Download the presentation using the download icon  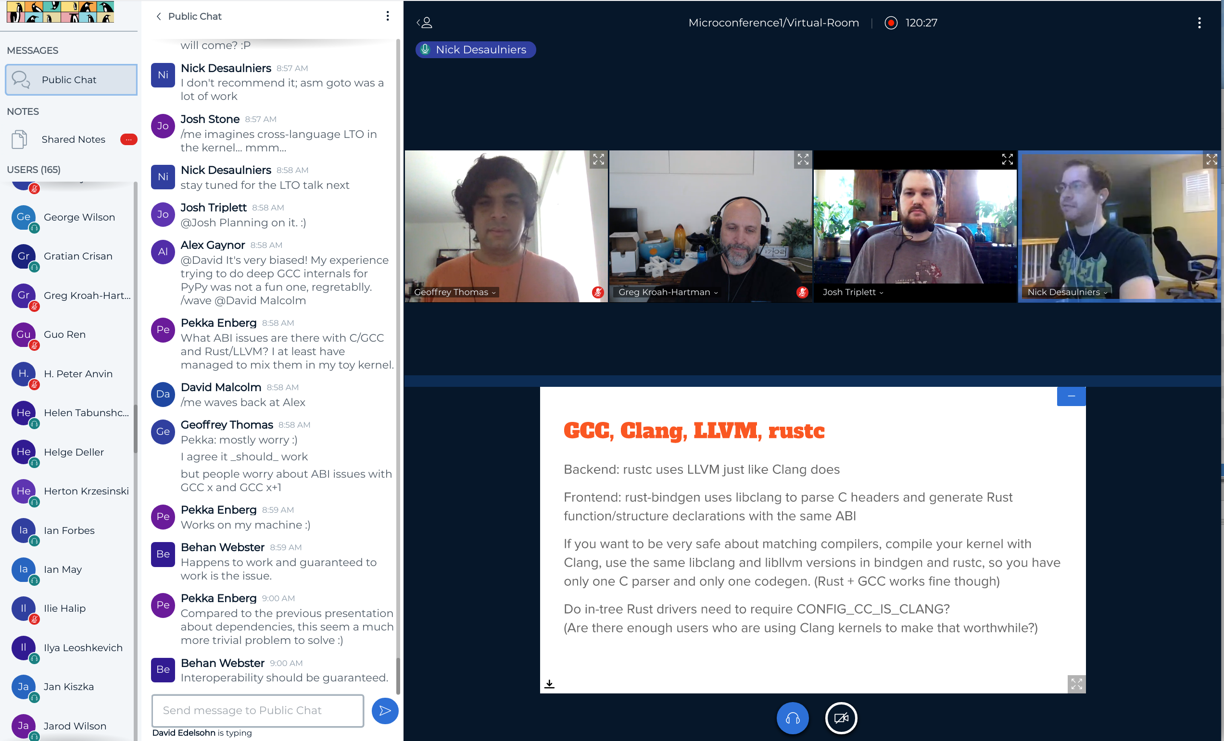pyautogui.click(x=549, y=684)
